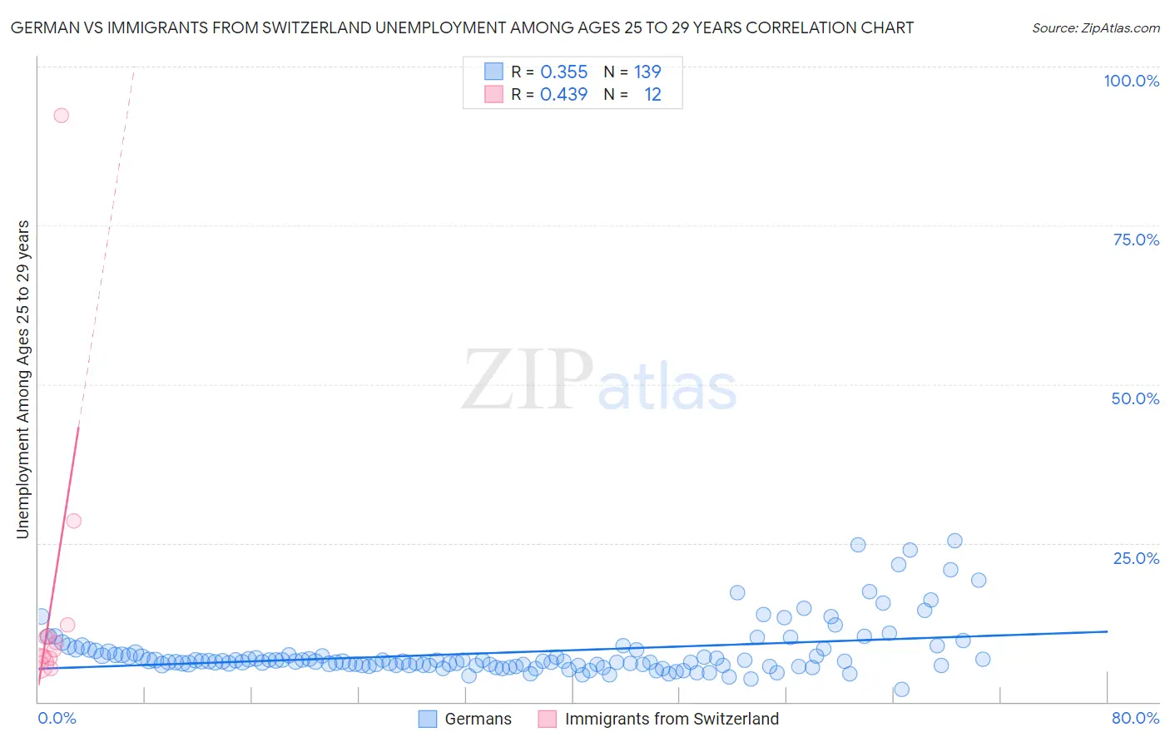
Task: Click the blue R = 0.355 swatch
Action: point(493,72)
